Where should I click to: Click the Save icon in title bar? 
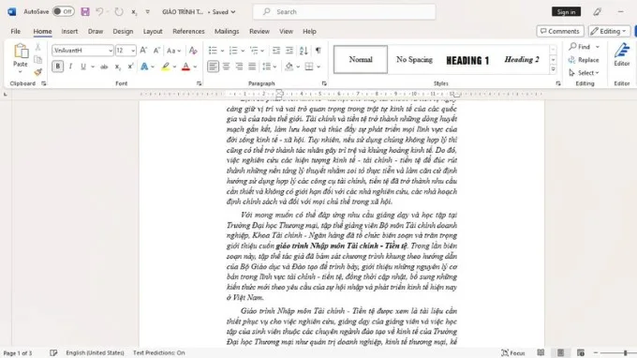click(85, 12)
